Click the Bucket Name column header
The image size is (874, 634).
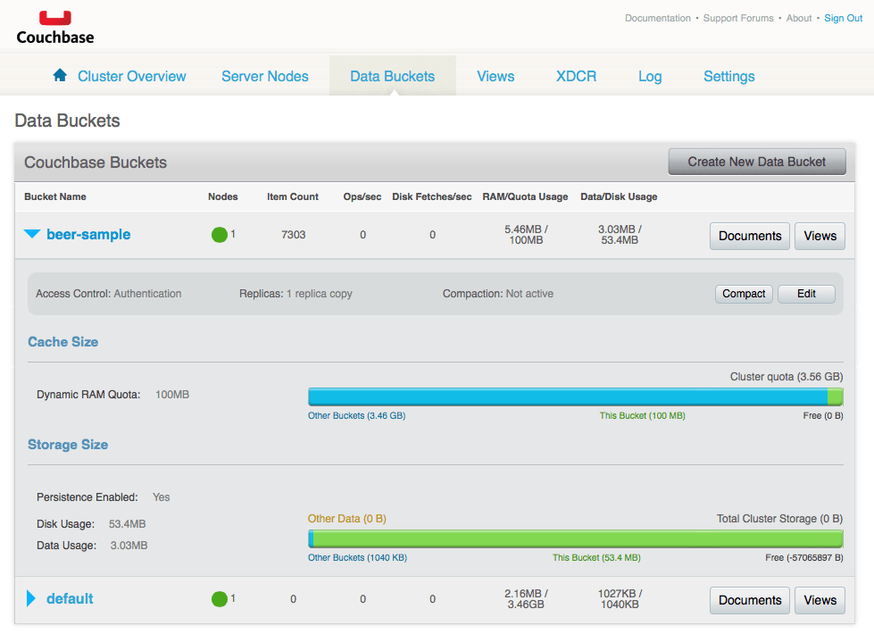coord(55,196)
